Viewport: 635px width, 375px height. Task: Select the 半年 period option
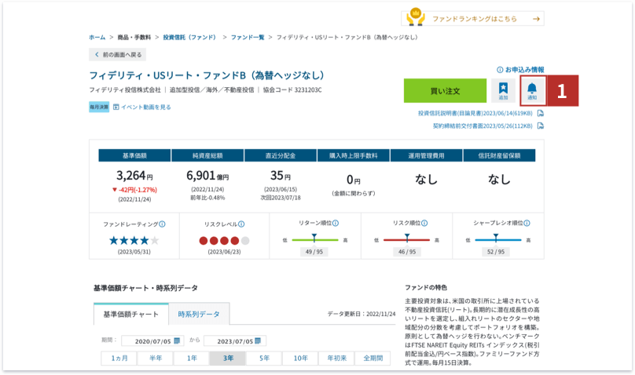[156, 359]
